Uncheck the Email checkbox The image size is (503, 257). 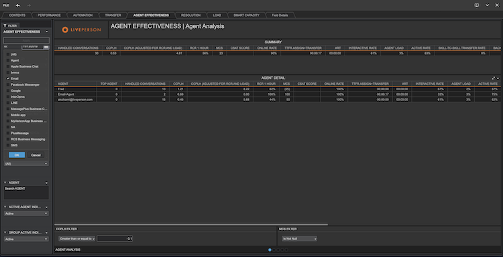coord(8,78)
